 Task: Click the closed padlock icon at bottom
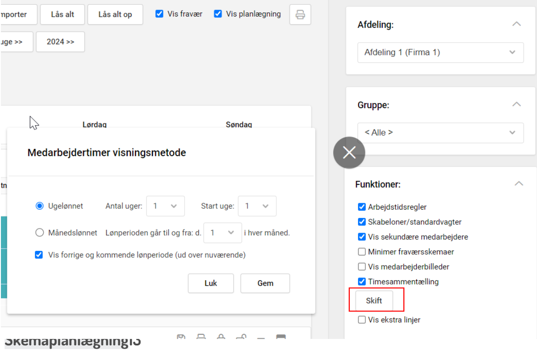[x=221, y=338]
